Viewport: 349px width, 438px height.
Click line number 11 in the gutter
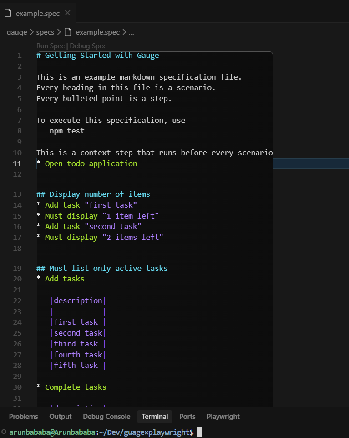(17, 164)
